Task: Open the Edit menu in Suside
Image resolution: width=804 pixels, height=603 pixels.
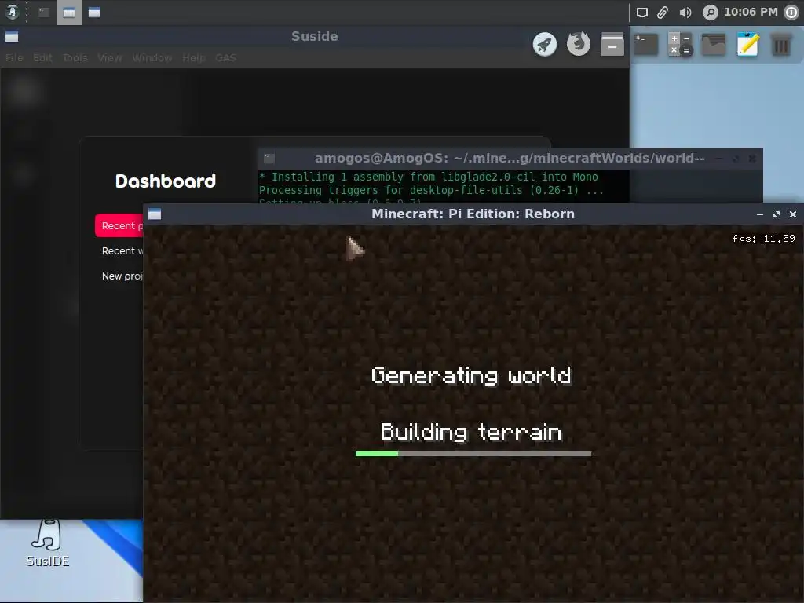Action: point(42,58)
